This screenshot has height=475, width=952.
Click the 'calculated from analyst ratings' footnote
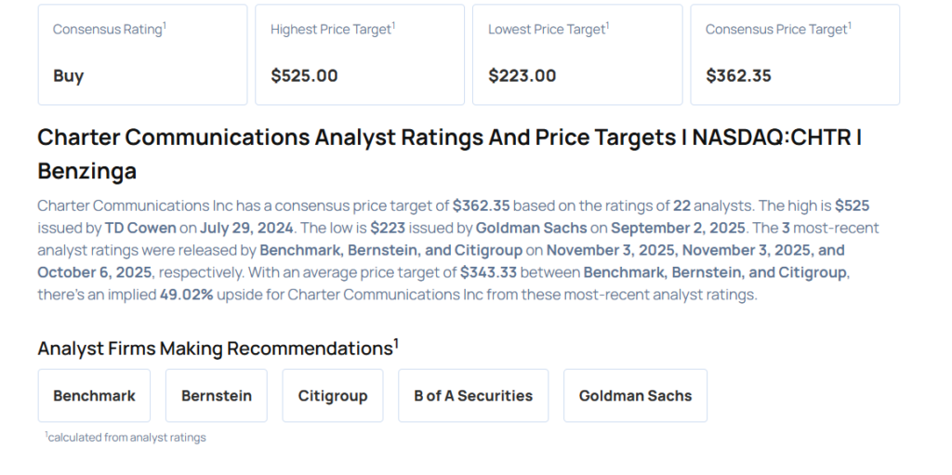tap(126, 437)
